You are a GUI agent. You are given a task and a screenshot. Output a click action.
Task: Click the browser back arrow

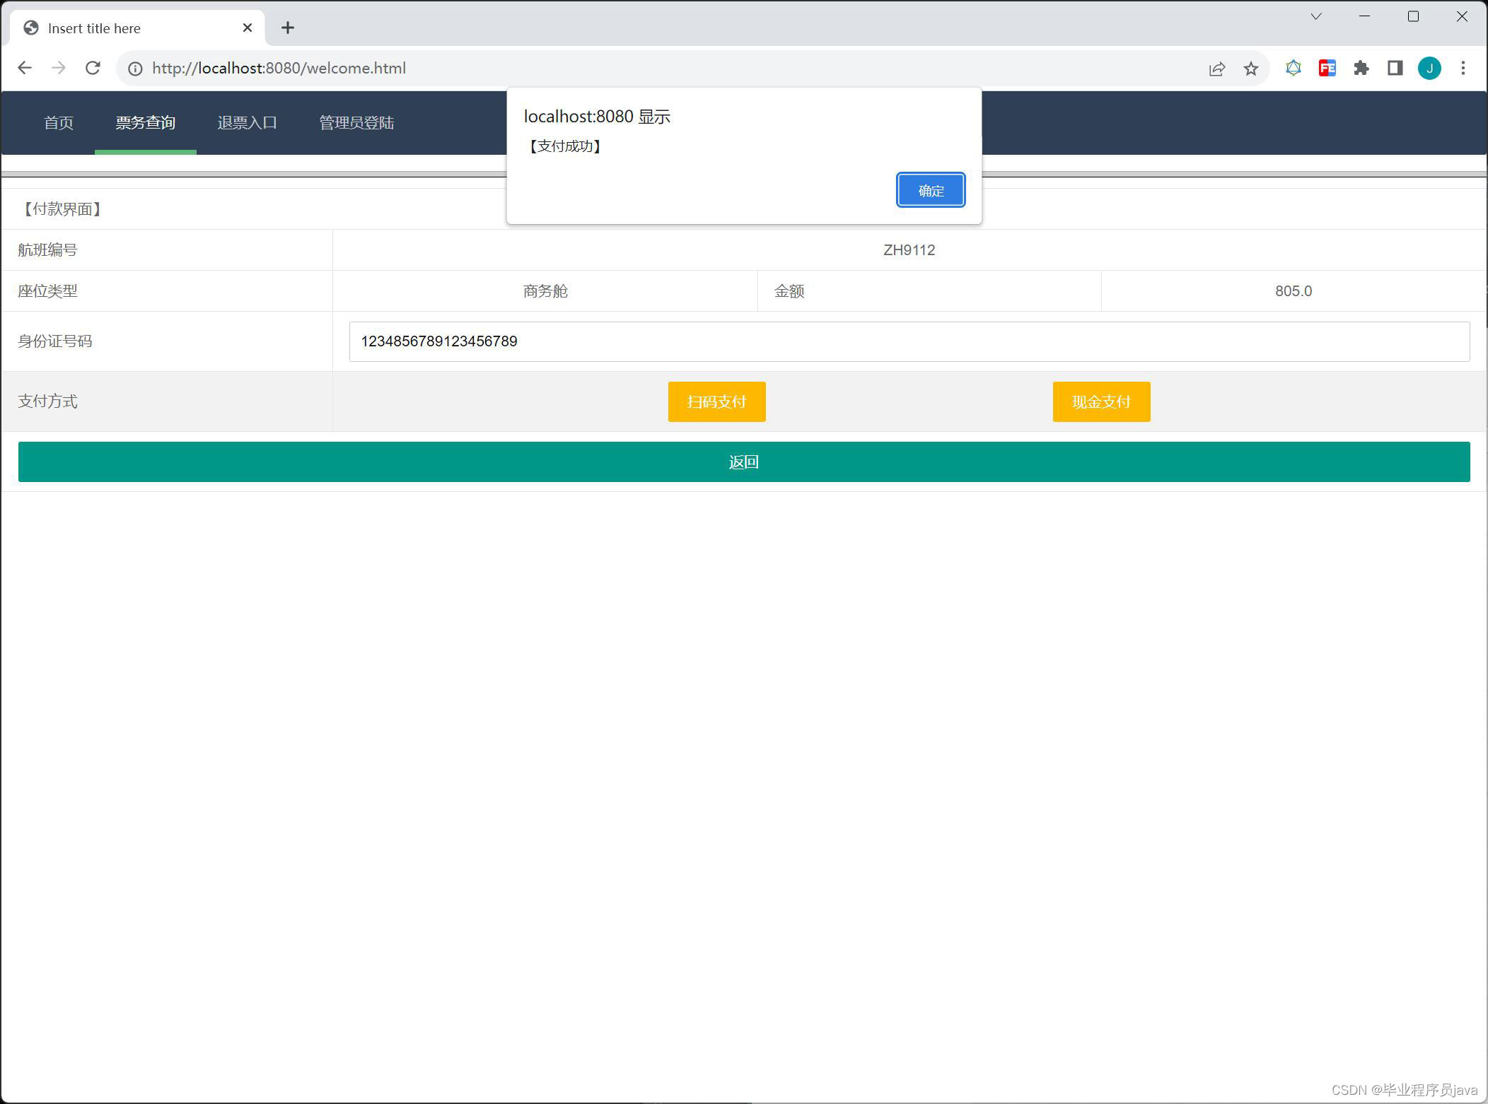25,68
